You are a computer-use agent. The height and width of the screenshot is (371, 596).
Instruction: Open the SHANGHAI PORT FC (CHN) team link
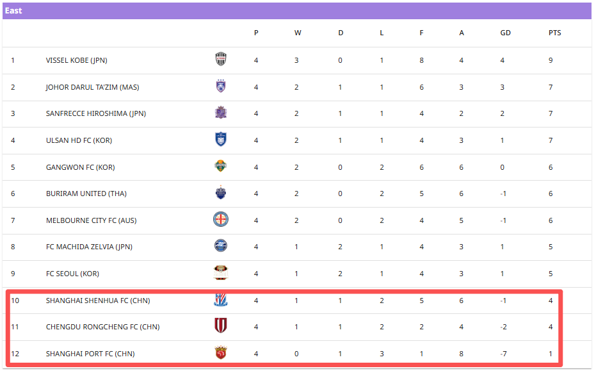90,354
